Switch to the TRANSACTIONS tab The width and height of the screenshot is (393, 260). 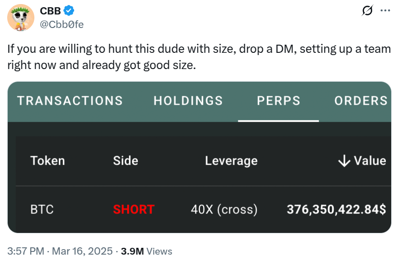tap(70, 101)
